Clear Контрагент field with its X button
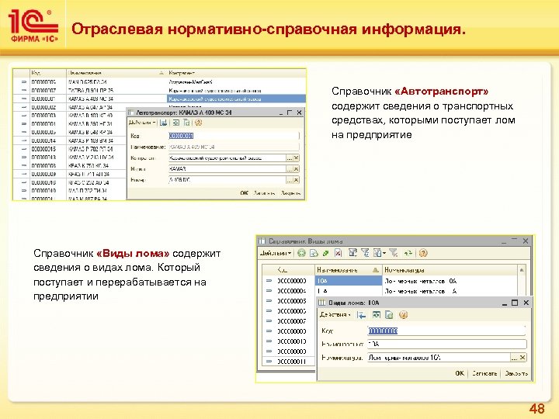Viewport: 559px width, 419px height. pos(296,158)
